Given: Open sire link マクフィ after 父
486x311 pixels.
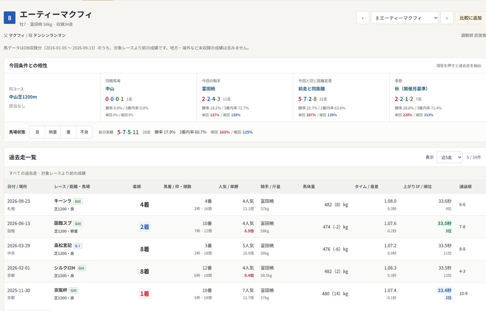Looking at the screenshot, I should 17,36.
